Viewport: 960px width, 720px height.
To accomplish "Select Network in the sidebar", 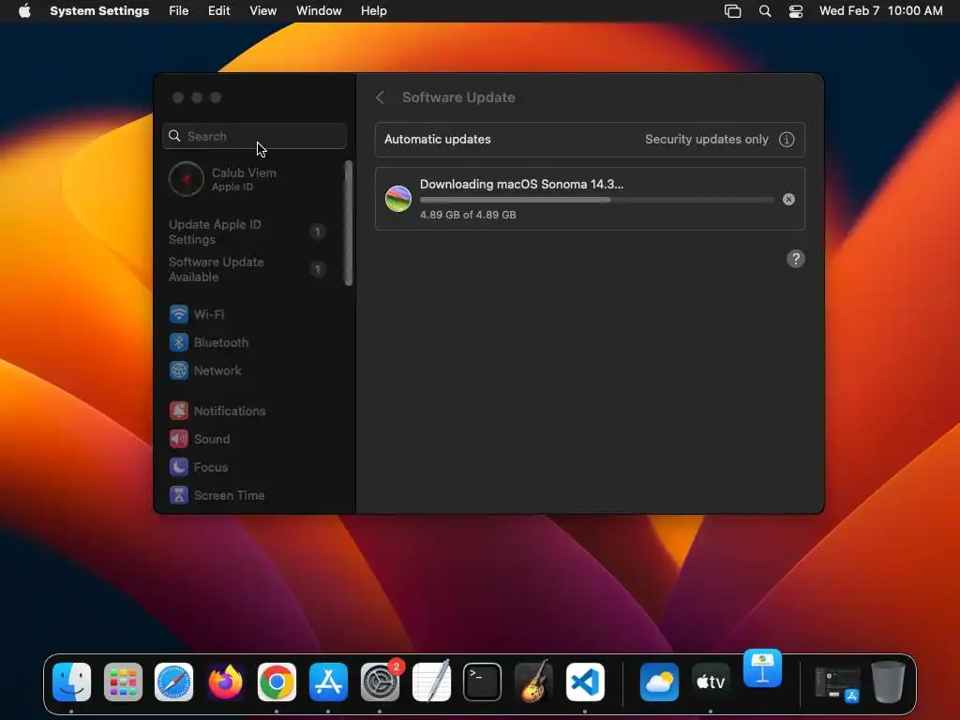I will (x=205, y=370).
